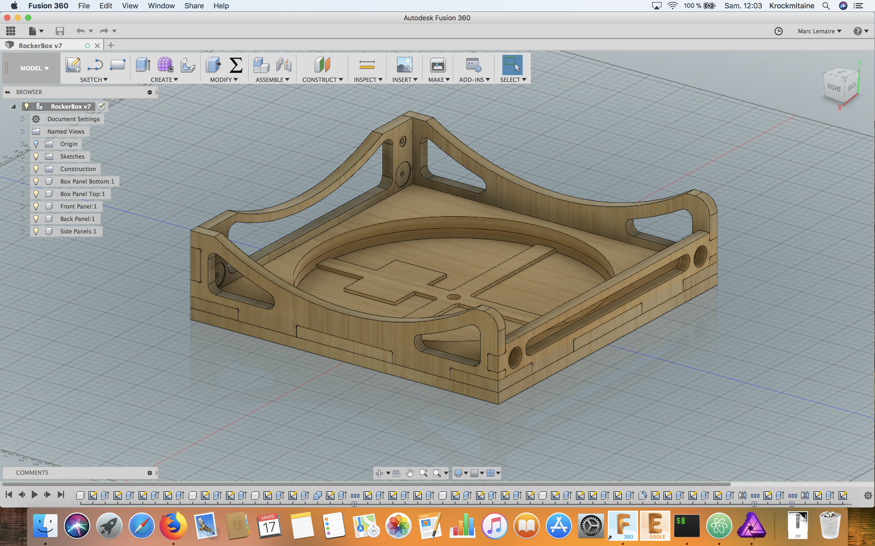Hide the Side Panels:1 component
Viewport: 875px width, 546px height.
point(36,231)
